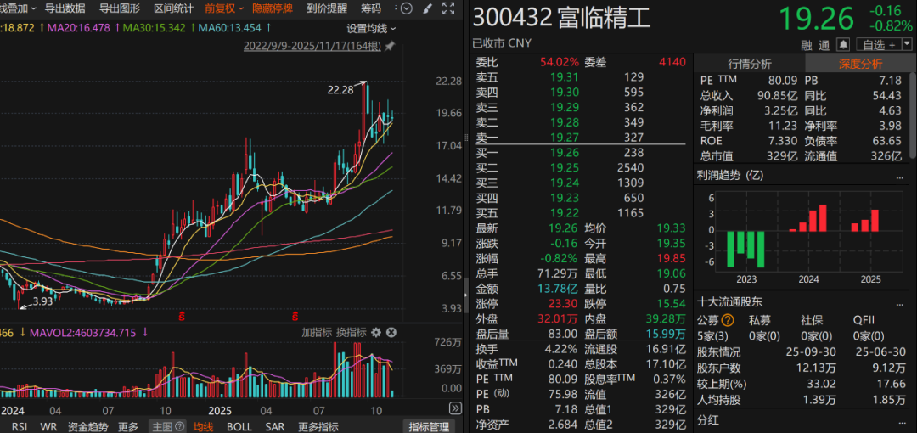Viewport: 917px width, 433px height.
Task: Toggle the 资金趋势 sub indicator
Action: pos(87,426)
